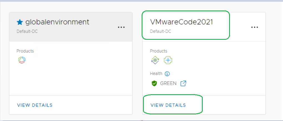This screenshot has width=283, height=121.
Task: Open the globalenvironment card's three-dot menu
Action: pos(121,27)
